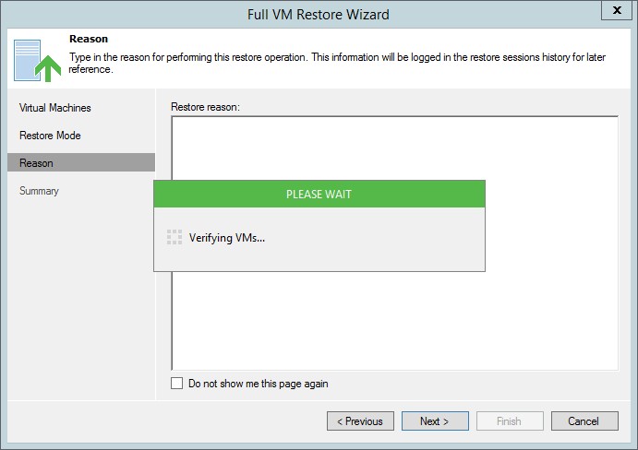Click the restore operation description text
Viewport: 638px width, 450px height.
pyautogui.click(x=337, y=63)
